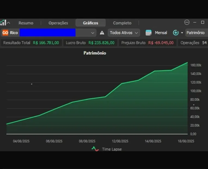Click the Time Lapse legend icon
Viewport: 208px width, 169px height.
(95, 149)
